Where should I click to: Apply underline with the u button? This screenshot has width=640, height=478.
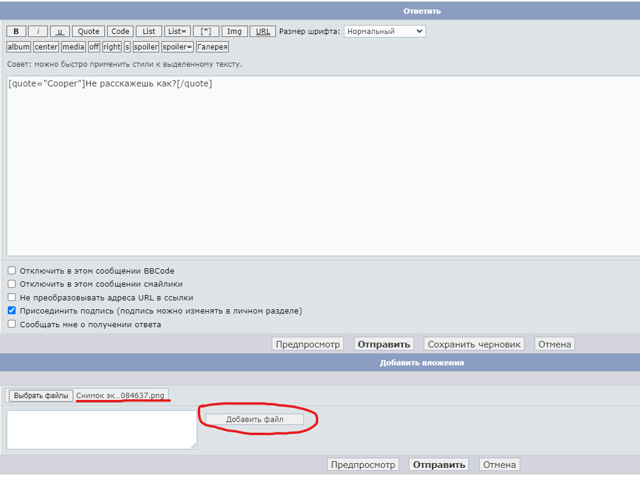60,32
